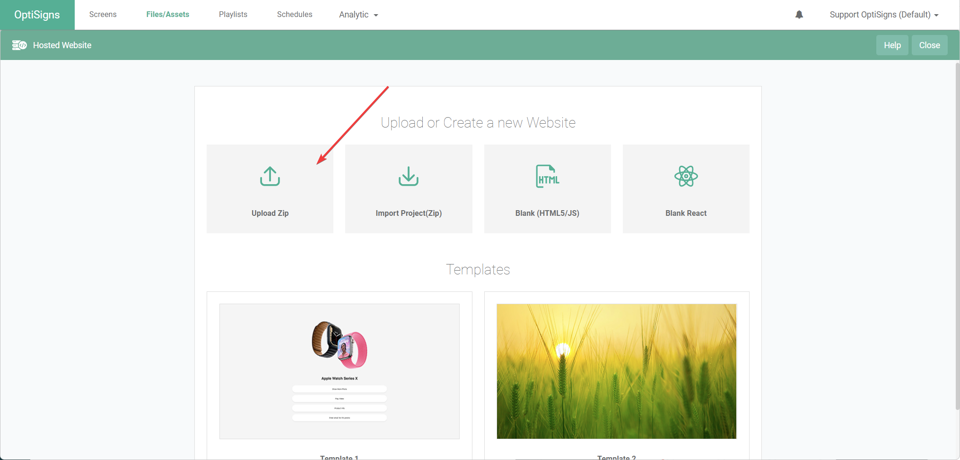Image resolution: width=960 pixels, height=460 pixels.
Task: Choose the Upload Zip label
Action: tap(270, 213)
